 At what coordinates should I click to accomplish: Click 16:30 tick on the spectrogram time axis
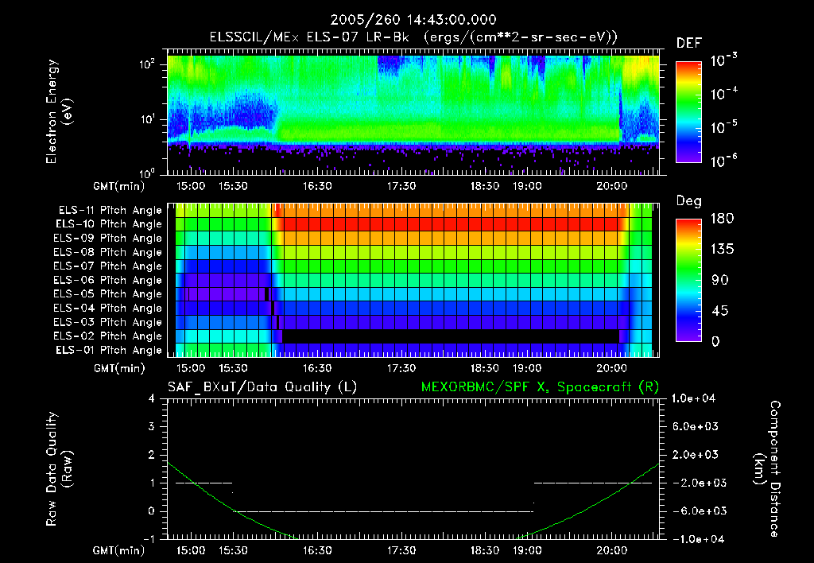316,185
